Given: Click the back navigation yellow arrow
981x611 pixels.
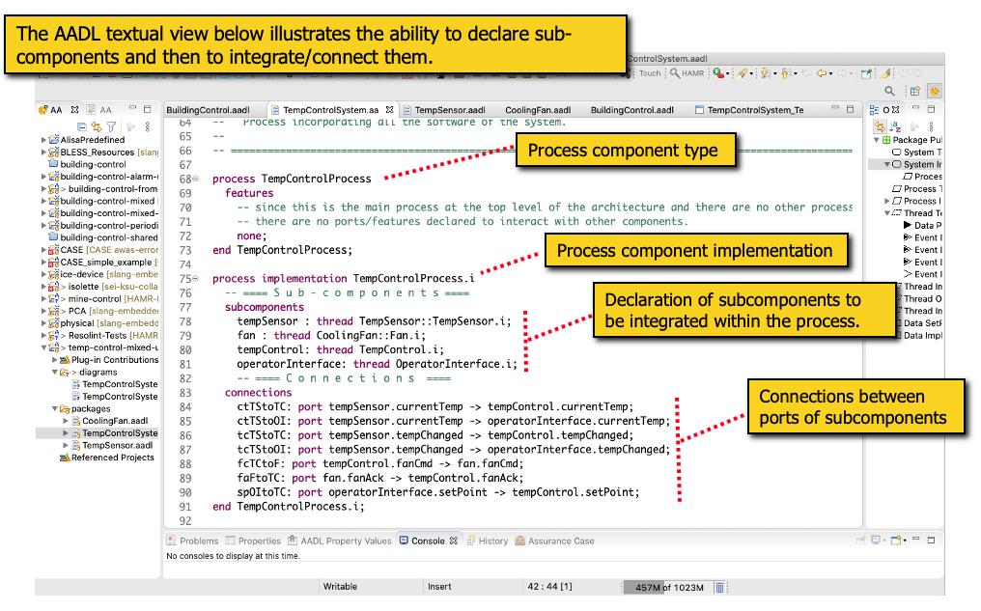Looking at the screenshot, I should pyautogui.click(x=822, y=73).
